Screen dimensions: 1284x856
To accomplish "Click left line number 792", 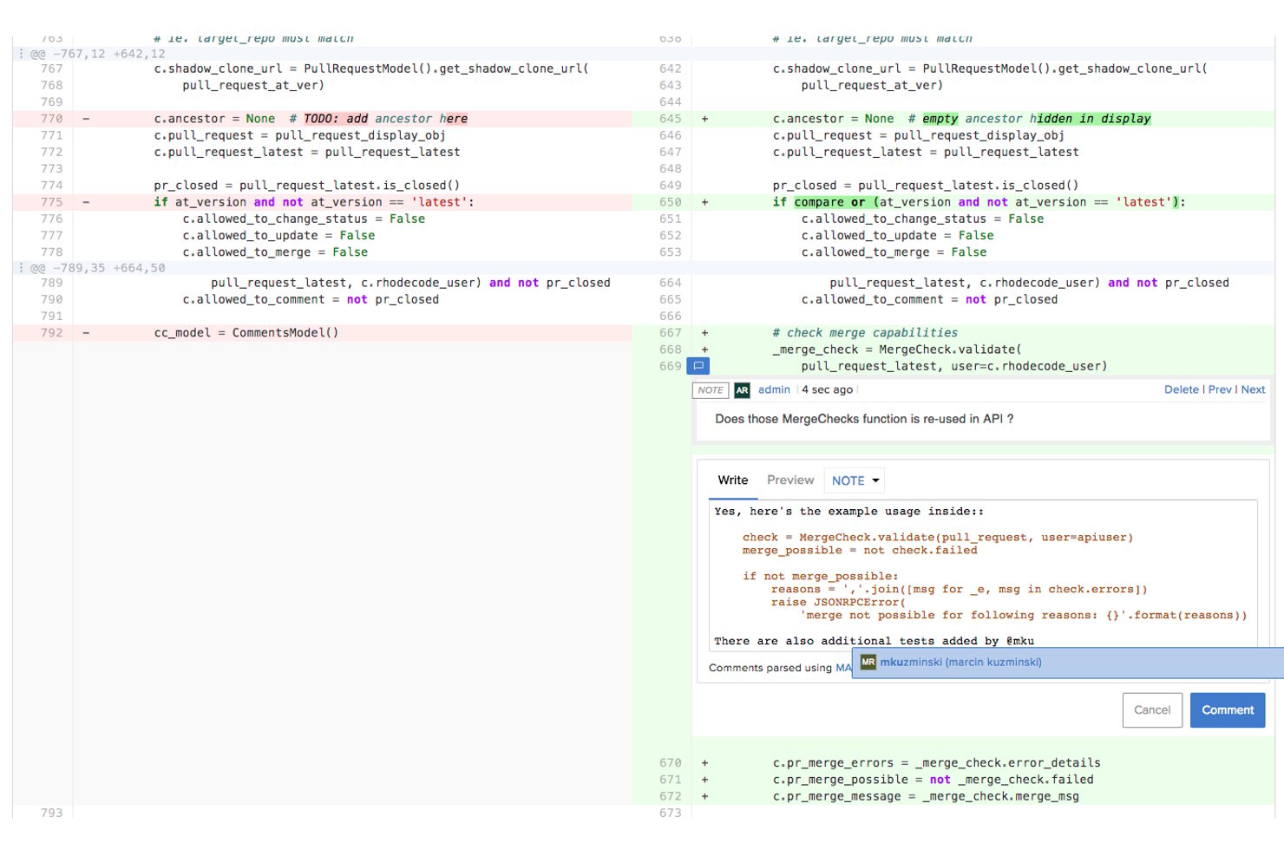I will (51, 333).
